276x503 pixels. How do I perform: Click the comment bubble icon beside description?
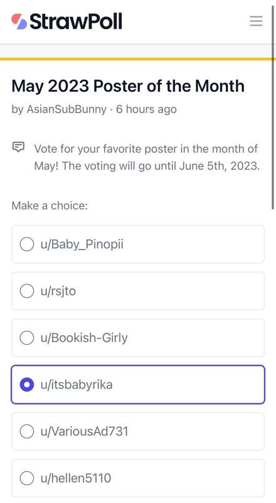click(18, 147)
